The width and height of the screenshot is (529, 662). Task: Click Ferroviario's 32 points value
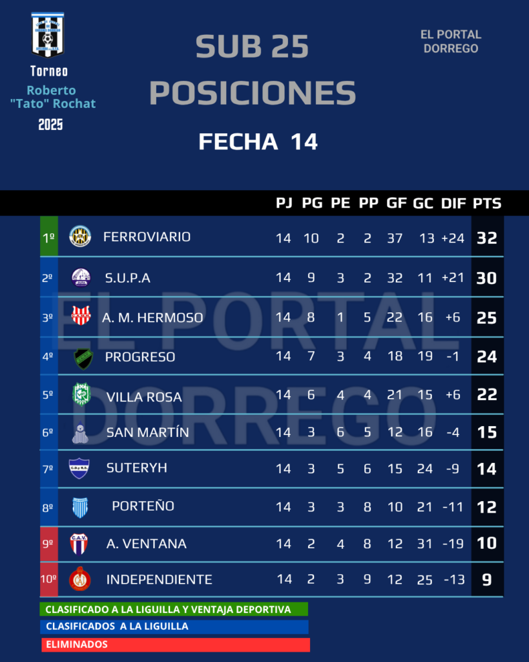[x=487, y=238]
